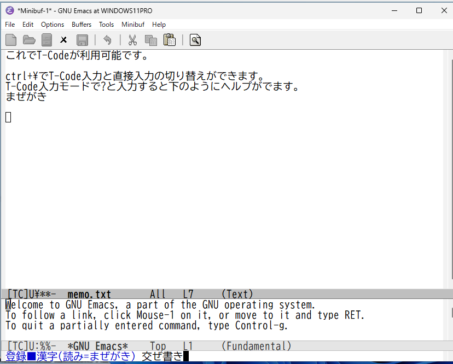Image resolution: width=453 pixels, height=364 pixels.
Task: Paste using the clipboard toolbar icon
Action: [170, 40]
